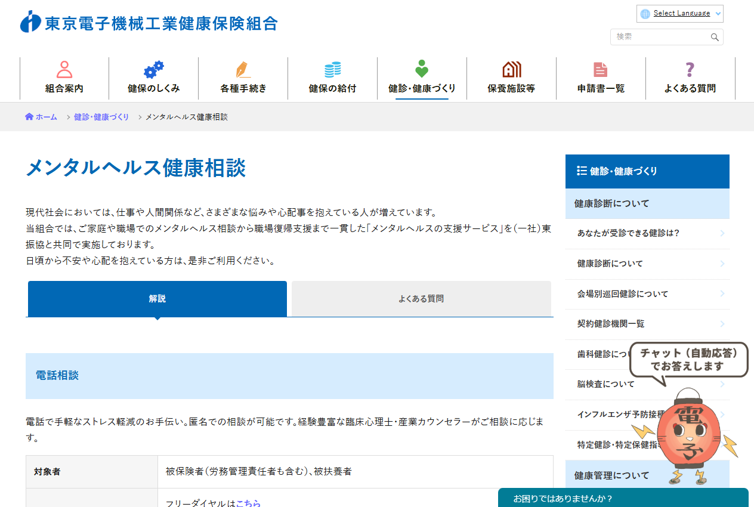
Task: Click chevron beside 契約健診機関一覧
Action: click(722, 324)
